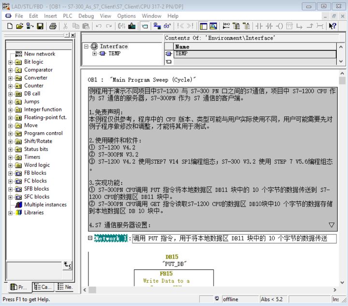Open the PLC menu
This screenshot has height=306, width=348.
[68, 16]
